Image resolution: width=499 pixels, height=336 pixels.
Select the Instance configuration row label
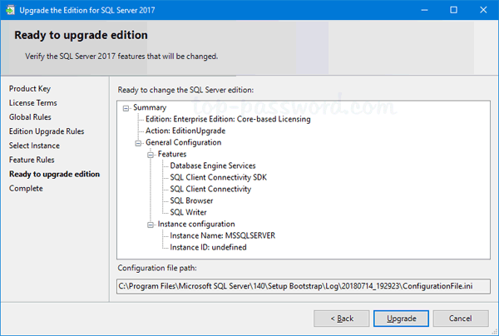click(x=196, y=224)
